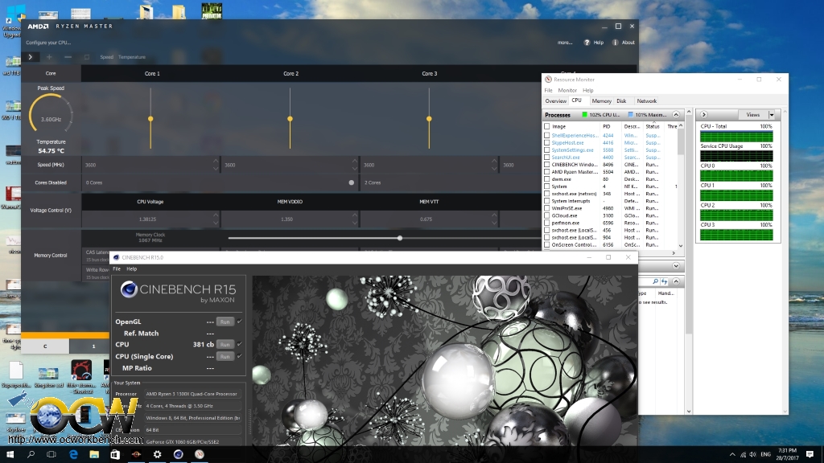Check the Image header select-all checkbox

[547, 126]
